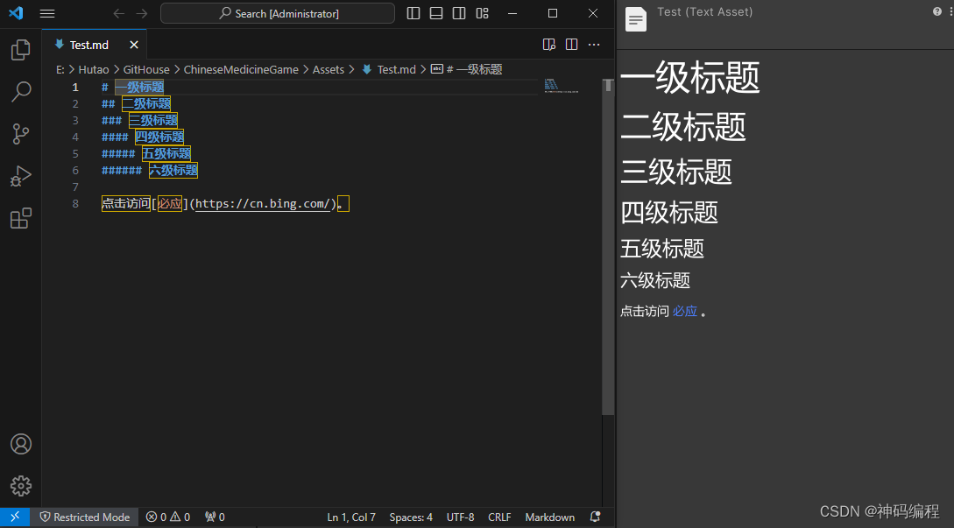This screenshot has width=954, height=528.
Task: Open the remote window button in status bar
Action: pyautogui.click(x=15, y=517)
